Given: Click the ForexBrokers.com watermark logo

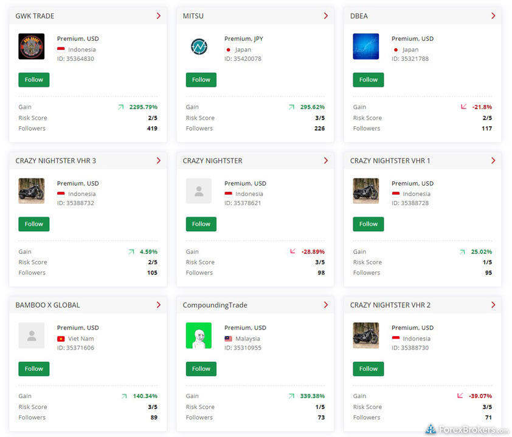Looking at the screenshot, I should coord(467,429).
